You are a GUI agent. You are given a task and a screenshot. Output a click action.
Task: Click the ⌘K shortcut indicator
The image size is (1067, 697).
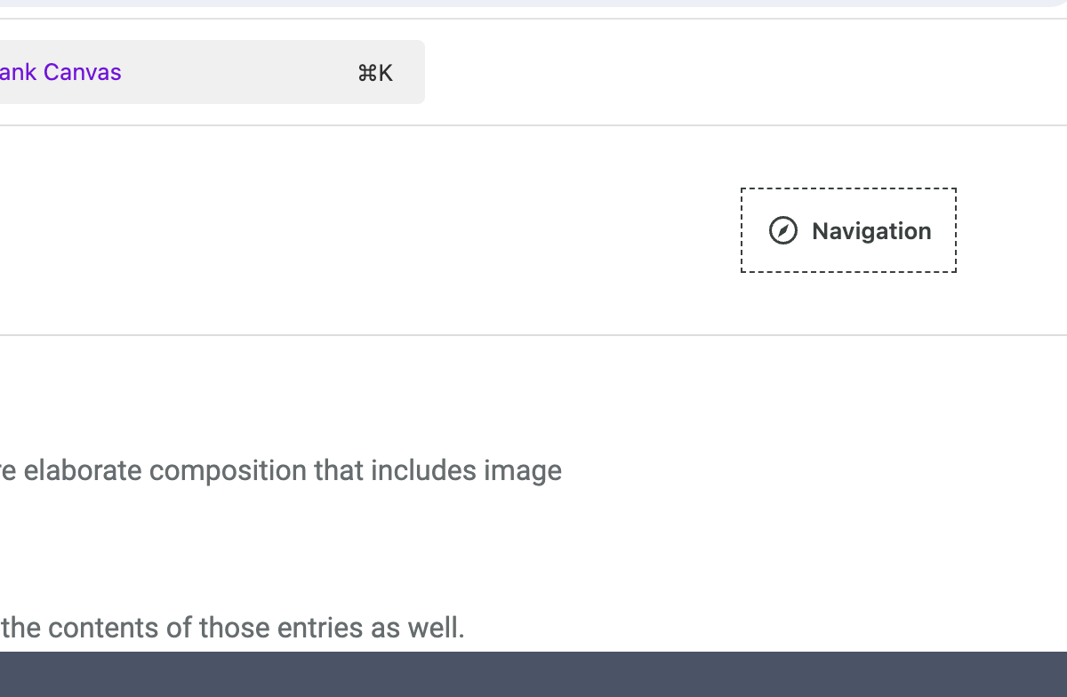[375, 73]
